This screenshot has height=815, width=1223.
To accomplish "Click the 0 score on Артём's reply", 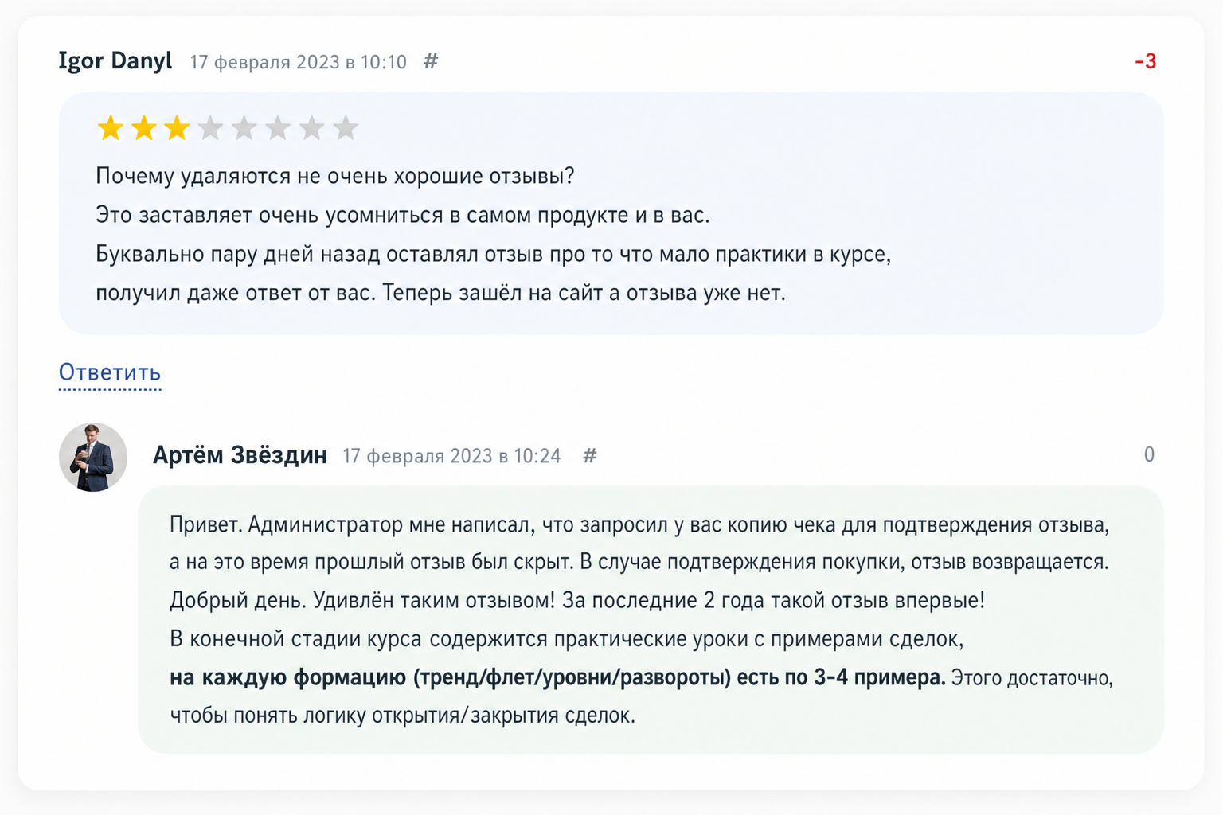I will pyautogui.click(x=1149, y=454).
